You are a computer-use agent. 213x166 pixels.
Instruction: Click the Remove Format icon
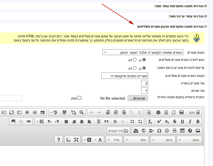point(150,121)
